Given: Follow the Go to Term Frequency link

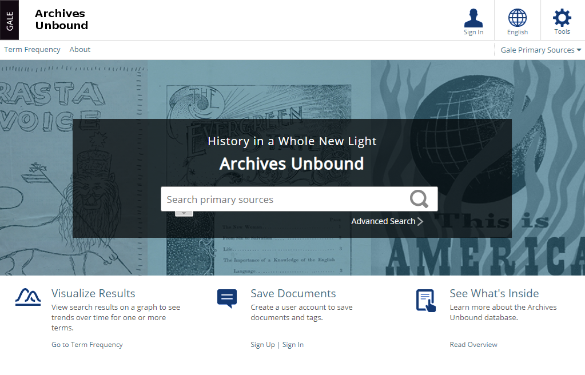Looking at the screenshot, I should (87, 345).
